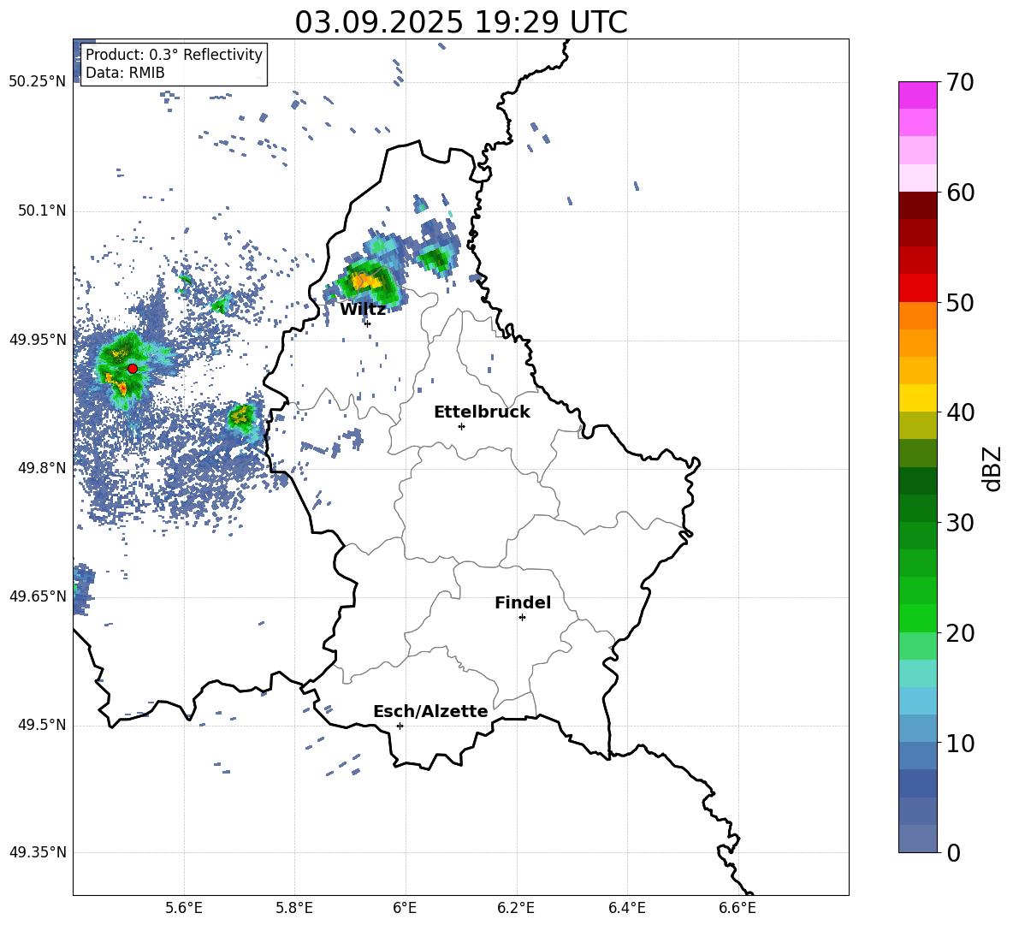
Task: Click the dark red colorbar segment below 60
Action: (x=917, y=205)
